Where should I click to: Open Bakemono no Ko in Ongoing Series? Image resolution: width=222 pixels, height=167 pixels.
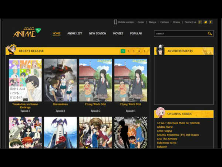(166, 143)
